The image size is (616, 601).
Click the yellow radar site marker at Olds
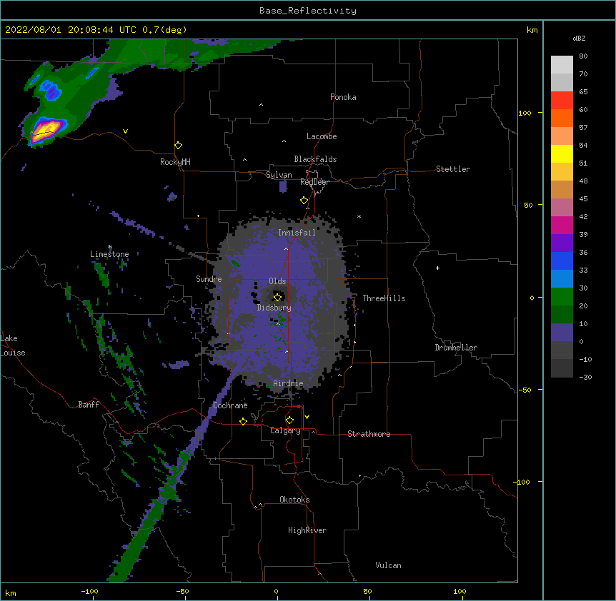(x=277, y=298)
